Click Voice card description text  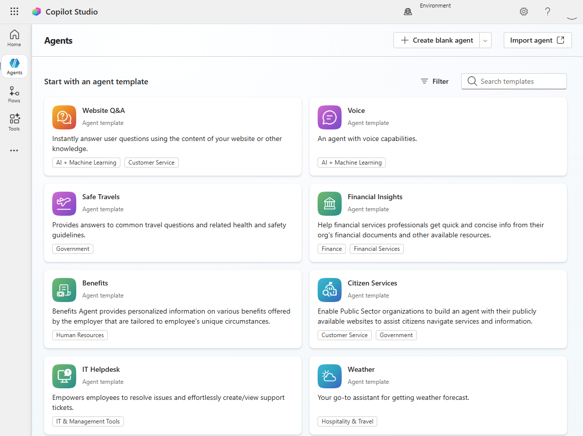click(x=367, y=138)
